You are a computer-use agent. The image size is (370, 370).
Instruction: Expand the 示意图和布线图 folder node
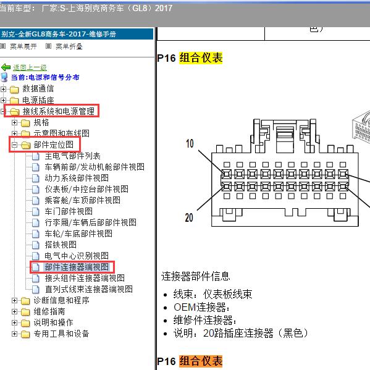tap(14, 134)
